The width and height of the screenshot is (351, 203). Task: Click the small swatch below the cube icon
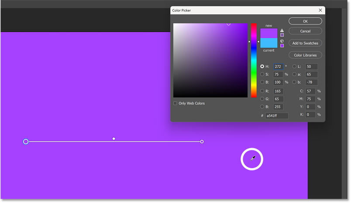pos(282,45)
